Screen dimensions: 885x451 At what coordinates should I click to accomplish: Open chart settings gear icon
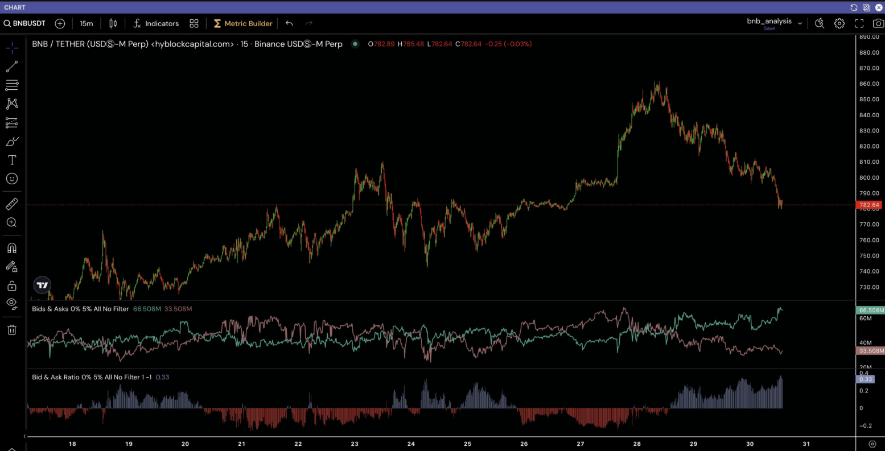pos(839,23)
